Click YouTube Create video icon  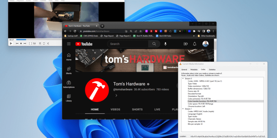pos(185,44)
